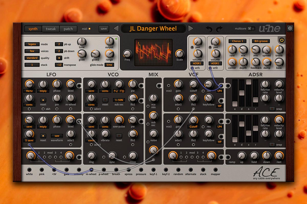Toggle the effects power button

pos(282,40)
